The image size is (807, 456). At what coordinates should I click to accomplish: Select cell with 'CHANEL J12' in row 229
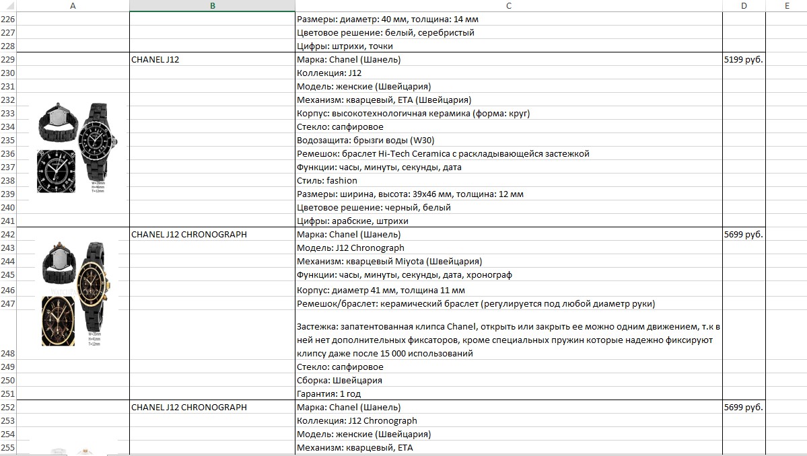(x=212, y=60)
